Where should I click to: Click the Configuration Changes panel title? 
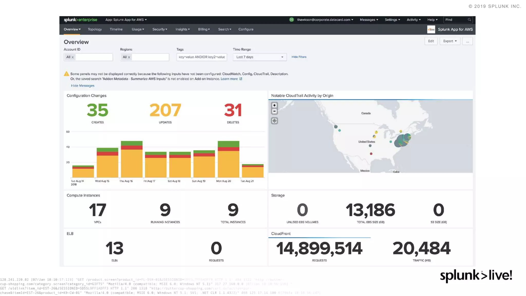(87, 96)
